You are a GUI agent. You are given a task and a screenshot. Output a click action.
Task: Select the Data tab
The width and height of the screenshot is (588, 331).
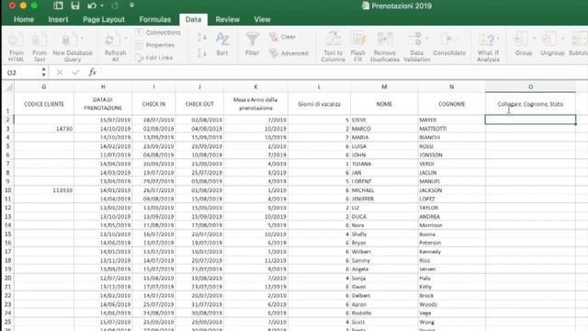tap(193, 19)
